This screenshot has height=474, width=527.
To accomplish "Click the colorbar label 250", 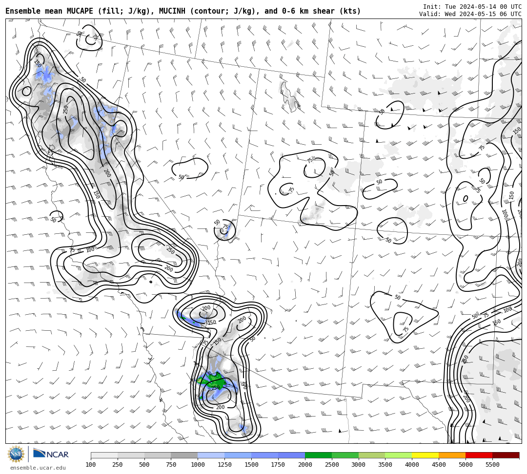I will point(117,465).
